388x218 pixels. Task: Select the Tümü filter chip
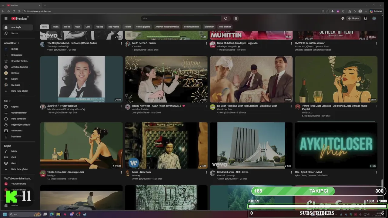(x=45, y=27)
